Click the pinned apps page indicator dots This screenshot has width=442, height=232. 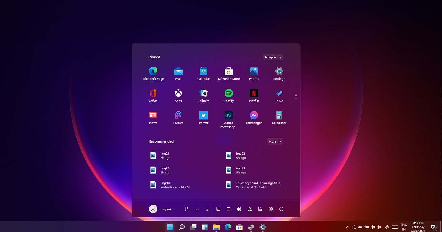(x=296, y=97)
